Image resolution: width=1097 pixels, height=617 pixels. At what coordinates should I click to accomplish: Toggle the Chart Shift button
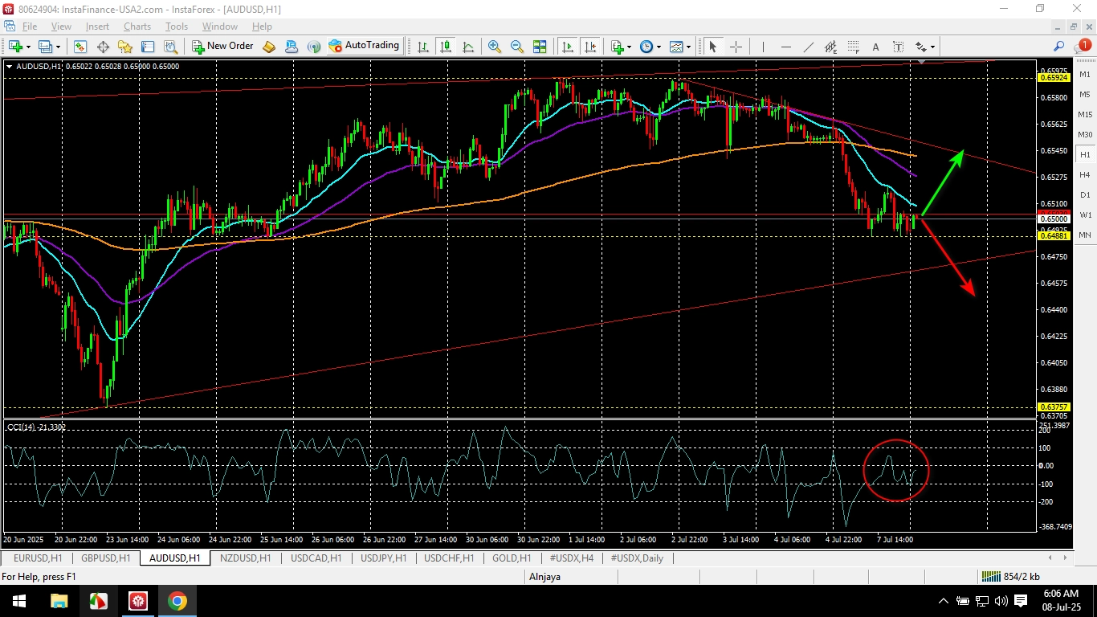coord(590,47)
